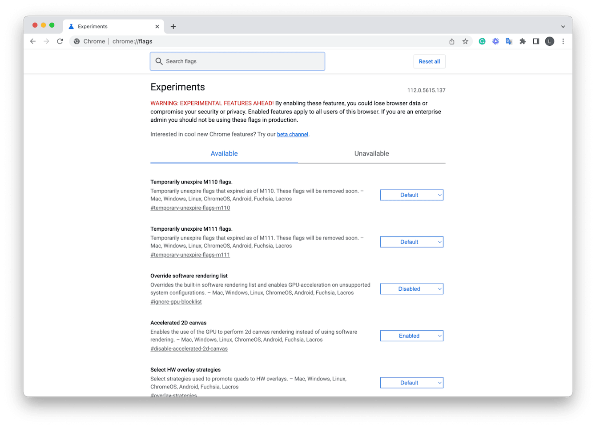Open a new tab with the plus button
Viewport: 596px width, 428px height.
click(173, 27)
